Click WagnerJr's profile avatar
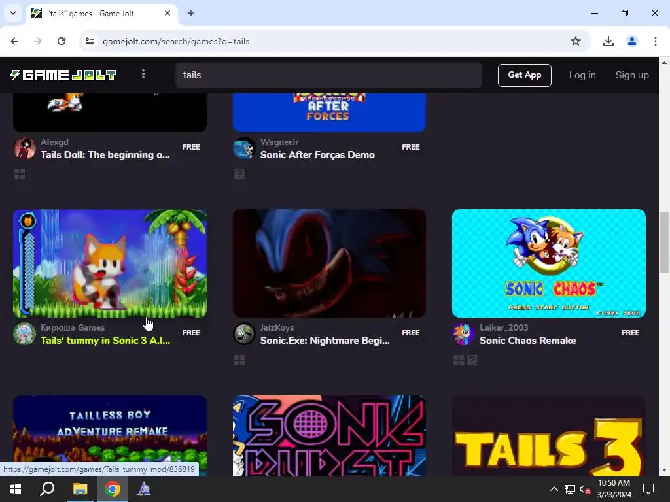This screenshot has width=670, height=502. click(244, 148)
